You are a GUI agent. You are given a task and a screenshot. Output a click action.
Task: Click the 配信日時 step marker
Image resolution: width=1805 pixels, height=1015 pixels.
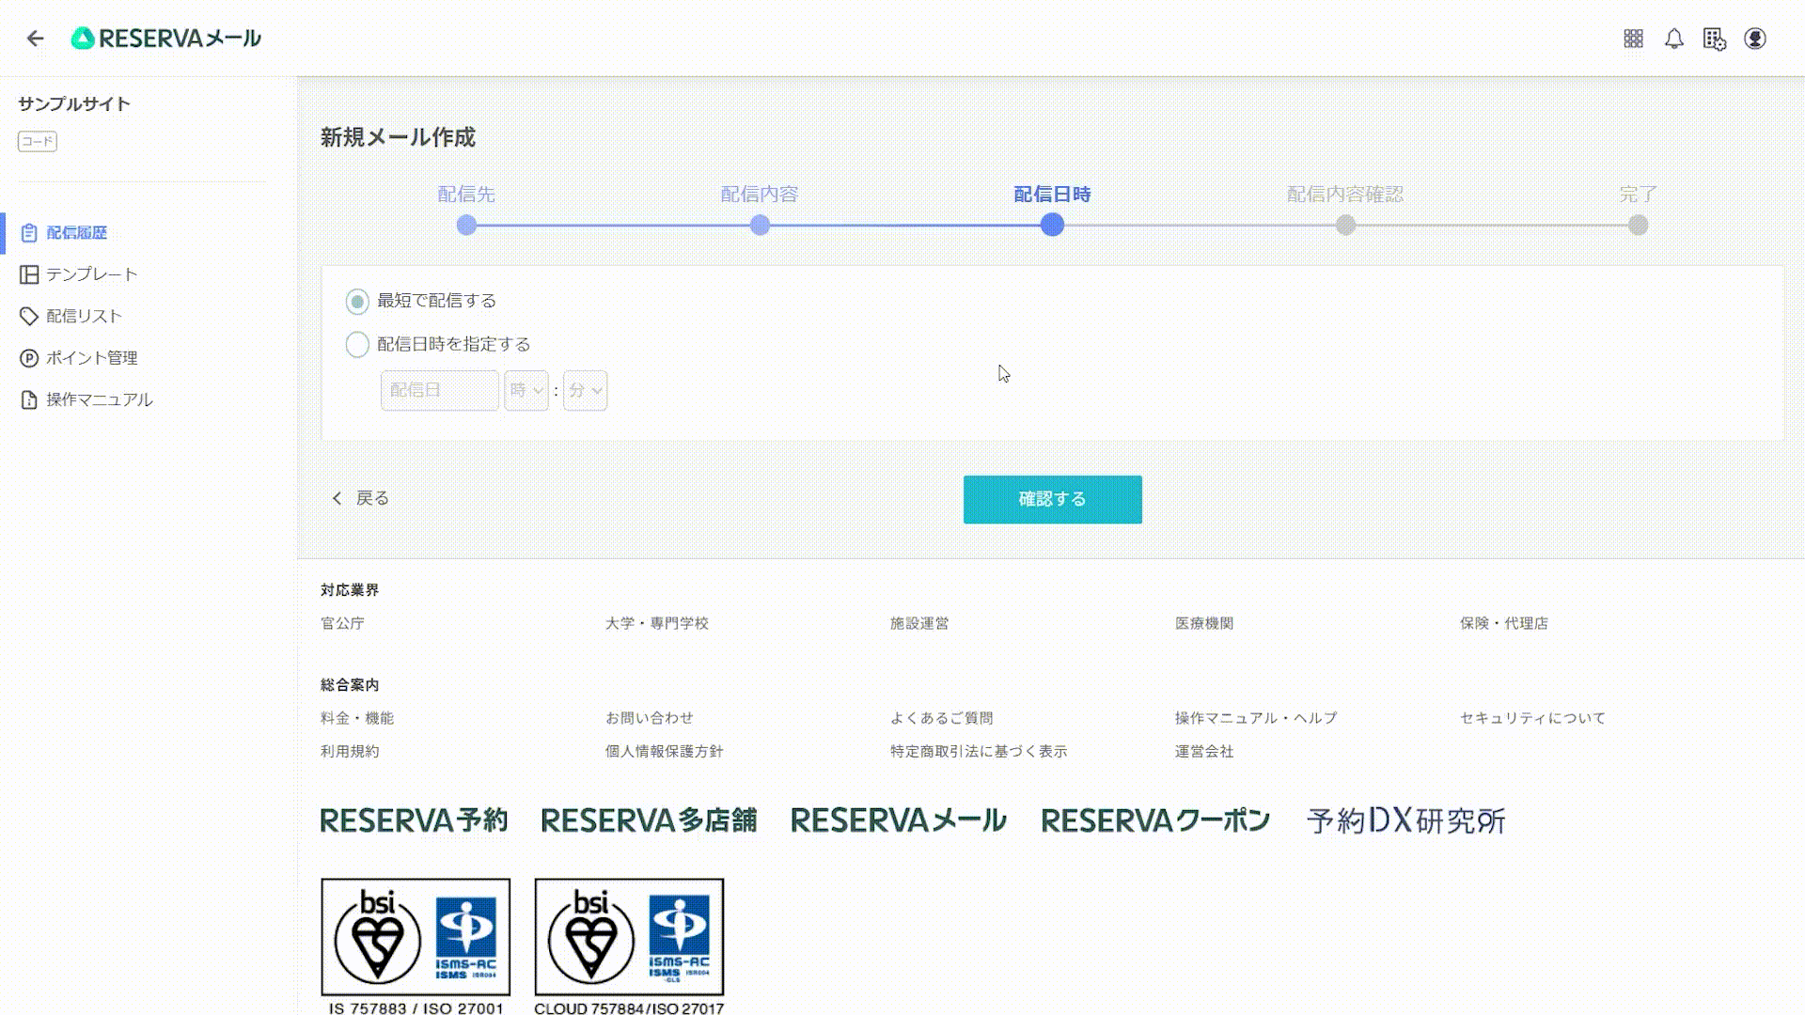click(x=1052, y=226)
